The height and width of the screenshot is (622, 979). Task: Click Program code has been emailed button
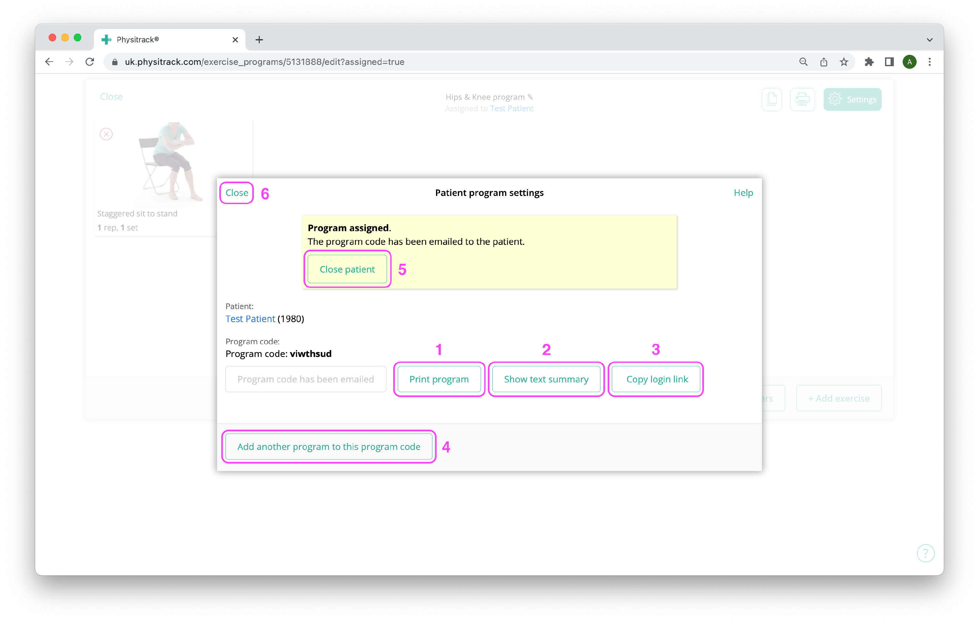pos(306,378)
